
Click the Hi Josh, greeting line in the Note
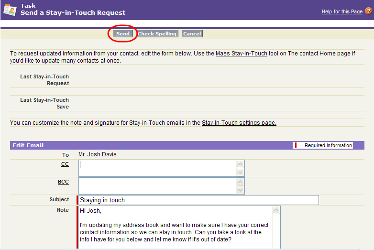pos(90,211)
